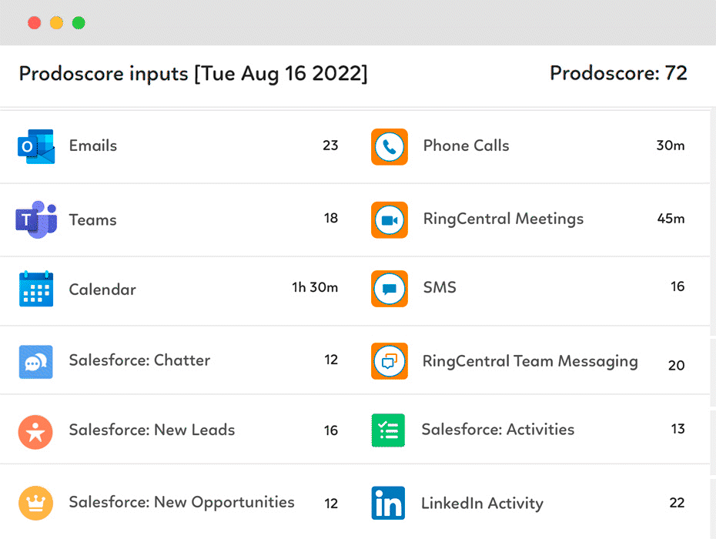Viewport: 716px width, 539px height.
Task: Select the Microsoft Teams icon
Action: (x=36, y=219)
